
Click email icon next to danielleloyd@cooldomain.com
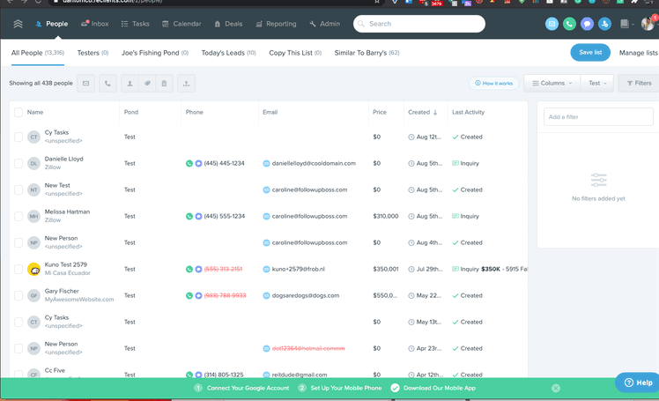point(266,164)
